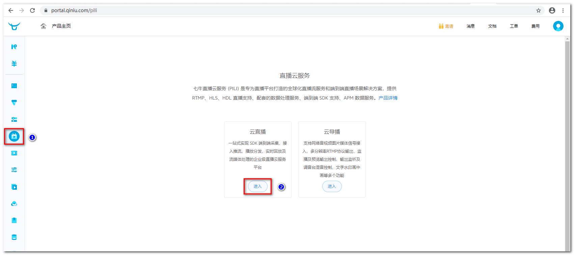
Task: Open the user avatar menu
Action: [x=558, y=26]
